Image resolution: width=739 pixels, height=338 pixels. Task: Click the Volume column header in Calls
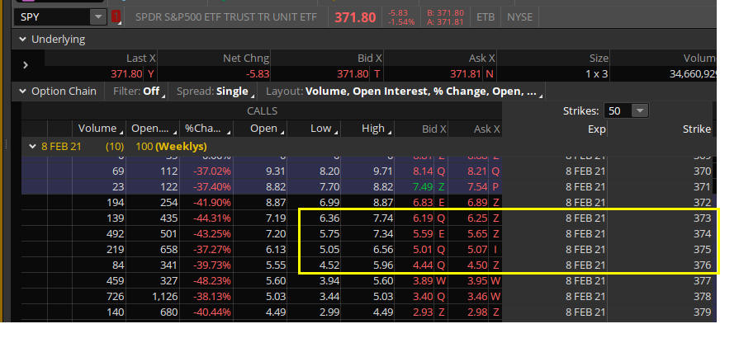click(97, 129)
